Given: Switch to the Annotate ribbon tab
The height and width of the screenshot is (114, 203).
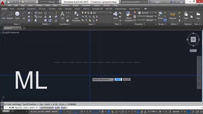Looking at the screenshot, I should click(21, 9).
